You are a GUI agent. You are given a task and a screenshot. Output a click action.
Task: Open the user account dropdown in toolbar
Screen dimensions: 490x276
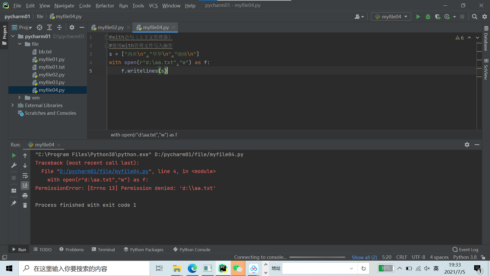(359, 17)
